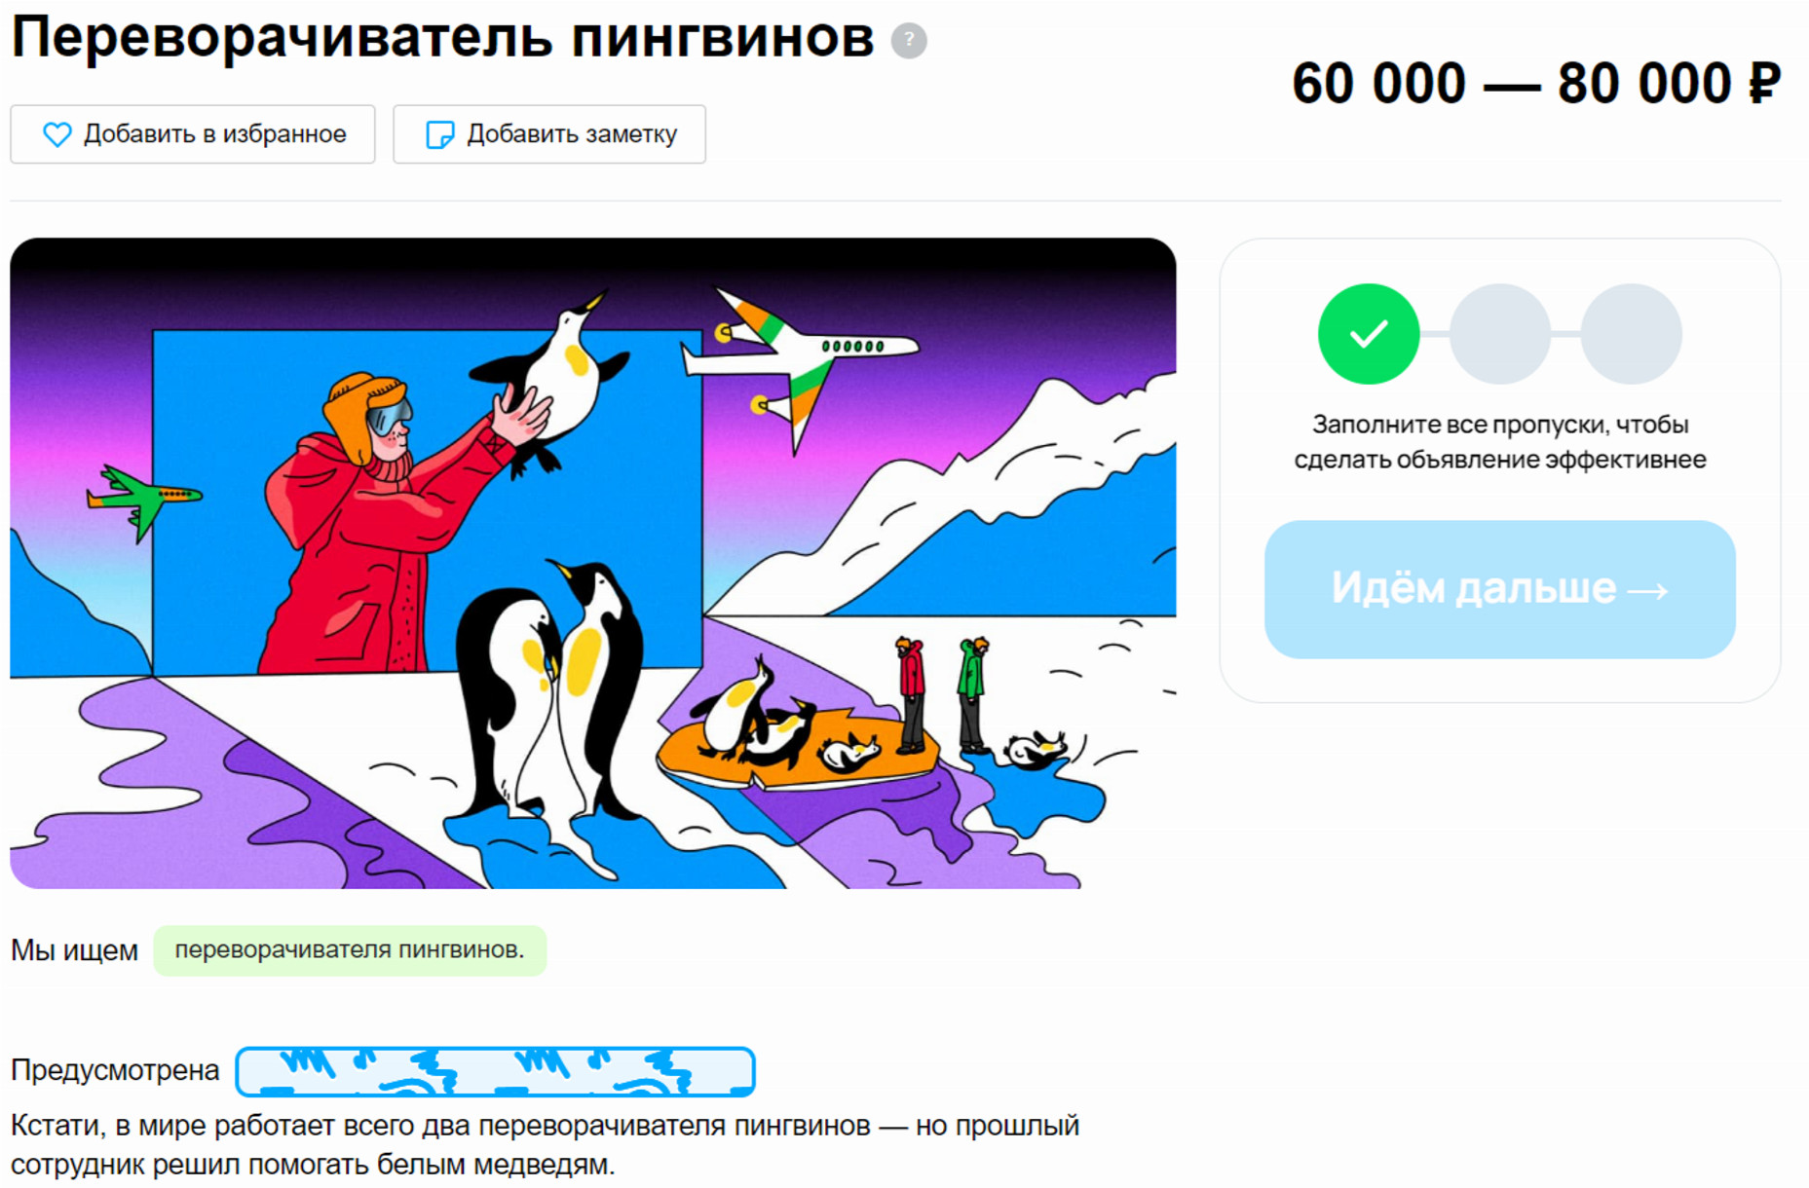1809x1188 pixels.
Task: Click the penguin flipper illustration
Action: point(592,563)
